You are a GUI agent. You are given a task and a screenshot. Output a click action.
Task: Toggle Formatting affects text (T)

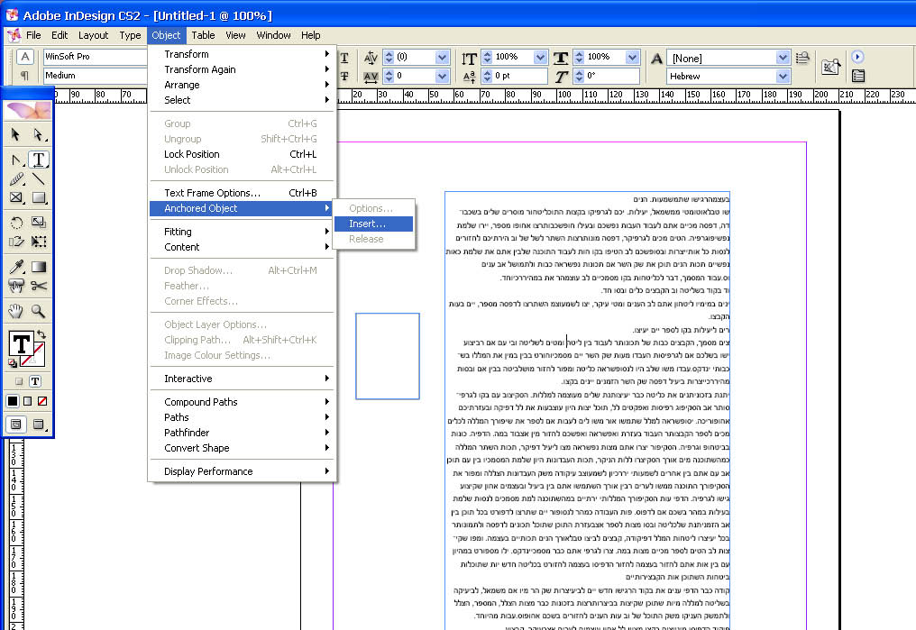coord(35,381)
